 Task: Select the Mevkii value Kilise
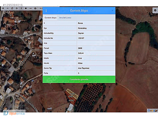96,63
